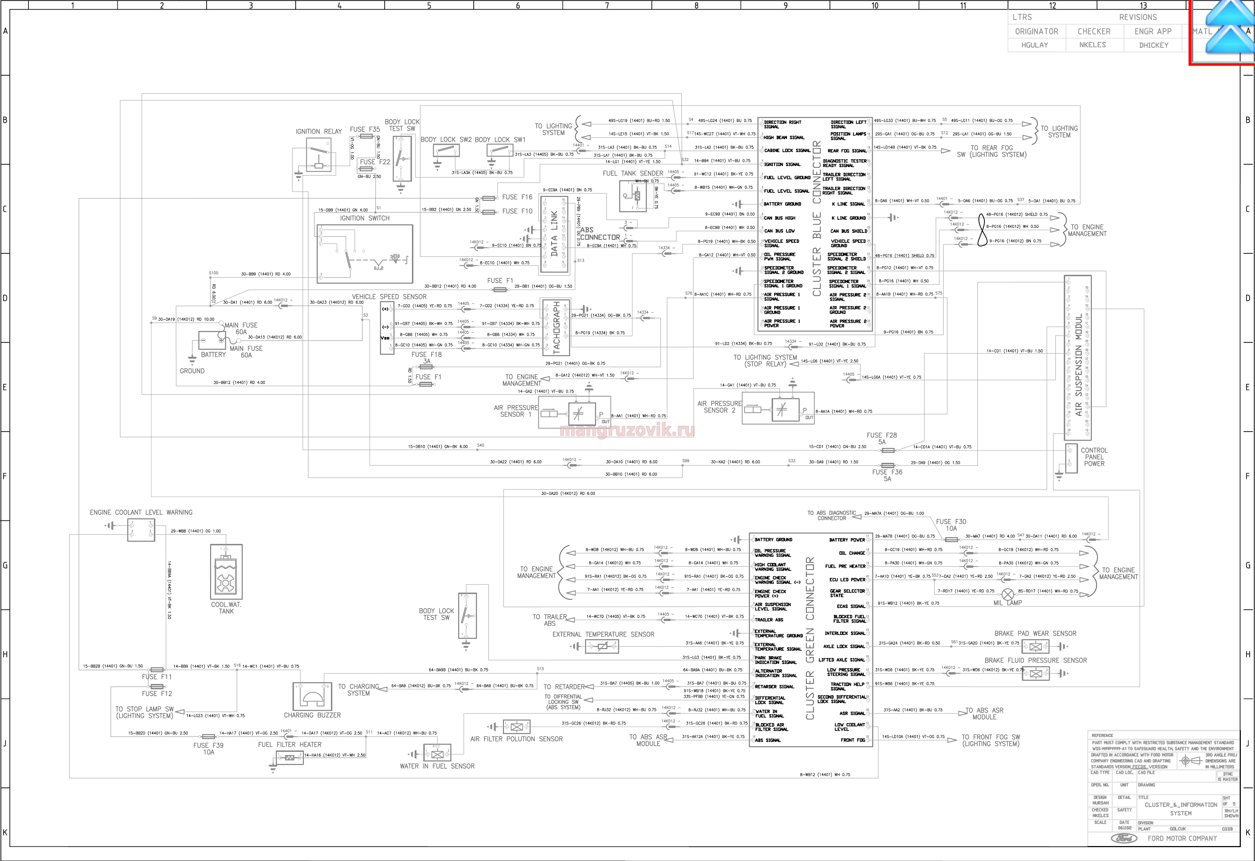The width and height of the screenshot is (1255, 861).
Task: Click the brake fluid pressure sensor symbol
Action: 1036,674
